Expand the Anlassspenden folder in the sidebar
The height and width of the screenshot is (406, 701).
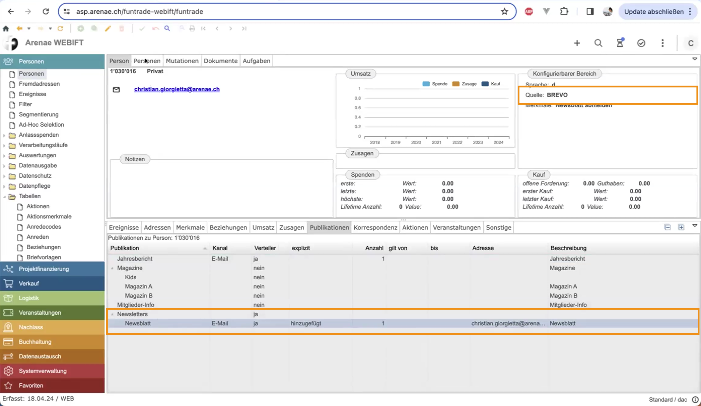pyautogui.click(x=4, y=135)
